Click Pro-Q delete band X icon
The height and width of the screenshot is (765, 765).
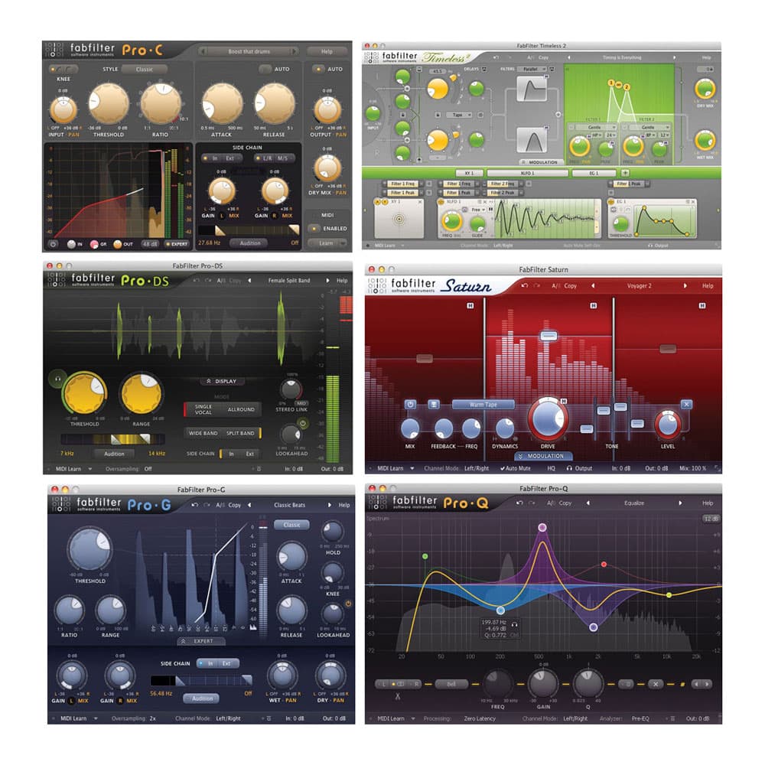(656, 684)
